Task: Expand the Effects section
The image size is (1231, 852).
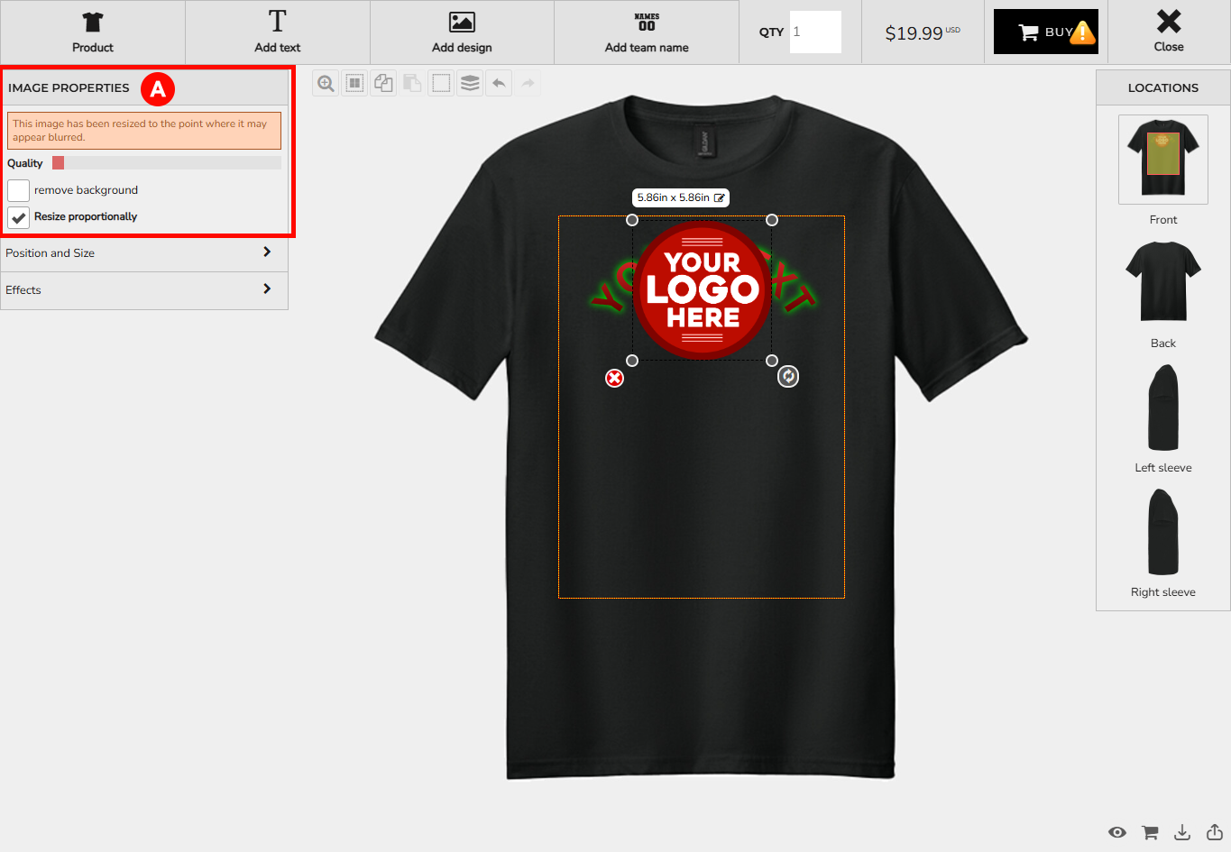Action: [x=144, y=290]
